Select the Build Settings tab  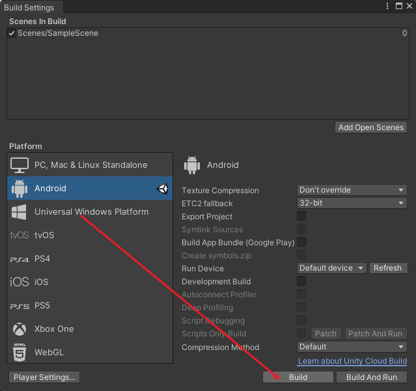click(x=31, y=7)
